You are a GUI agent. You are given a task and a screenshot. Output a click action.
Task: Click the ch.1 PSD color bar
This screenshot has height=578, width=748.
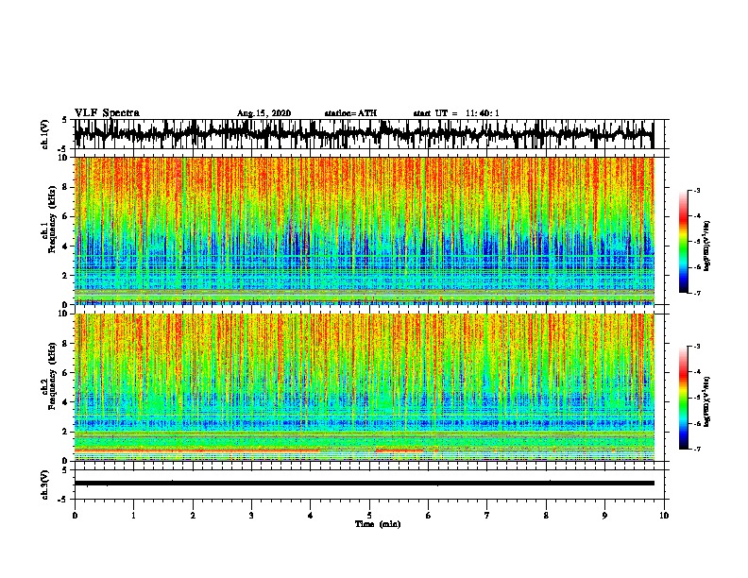point(684,242)
